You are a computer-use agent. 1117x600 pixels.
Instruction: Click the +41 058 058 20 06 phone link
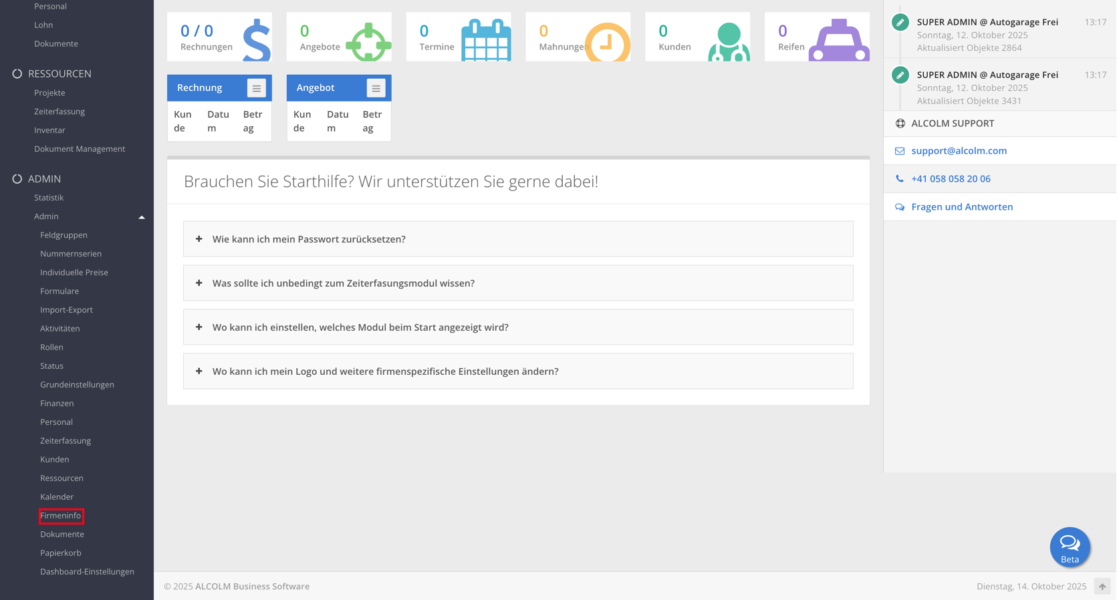tap(951, 179)
